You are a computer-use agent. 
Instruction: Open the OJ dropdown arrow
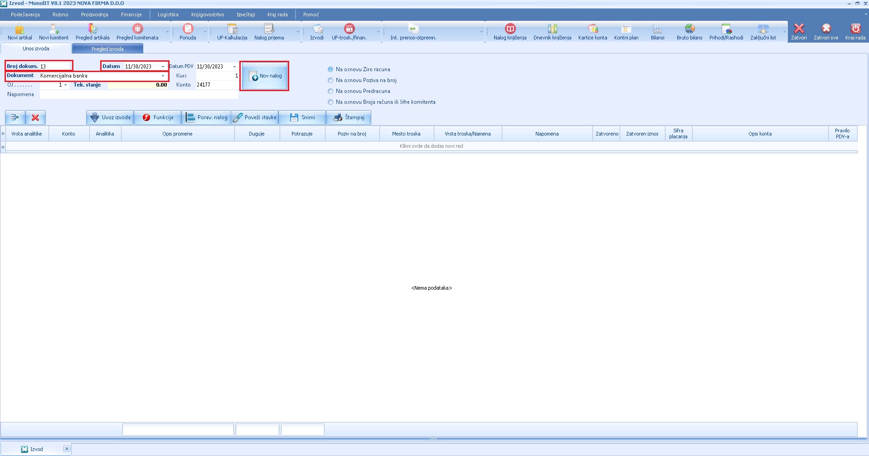click(x=66, y=85)
